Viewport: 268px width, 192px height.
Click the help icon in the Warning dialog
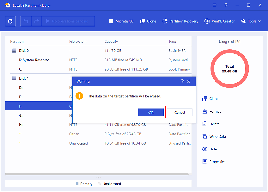point(182,81)
